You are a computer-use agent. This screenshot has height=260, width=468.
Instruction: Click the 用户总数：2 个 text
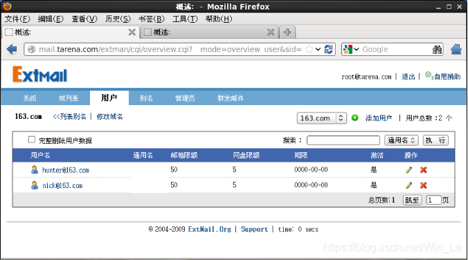pos(429,118)
